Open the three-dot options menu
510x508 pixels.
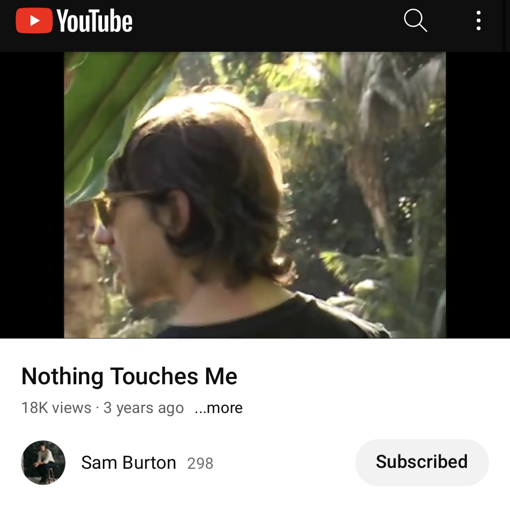479,20
